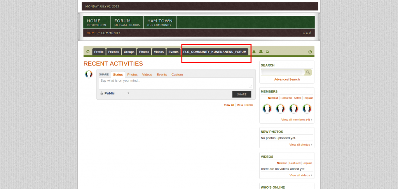This screenshot has height=189, width=398.
Task: Open the Public privacy dropdown
Action: [115, 93]
